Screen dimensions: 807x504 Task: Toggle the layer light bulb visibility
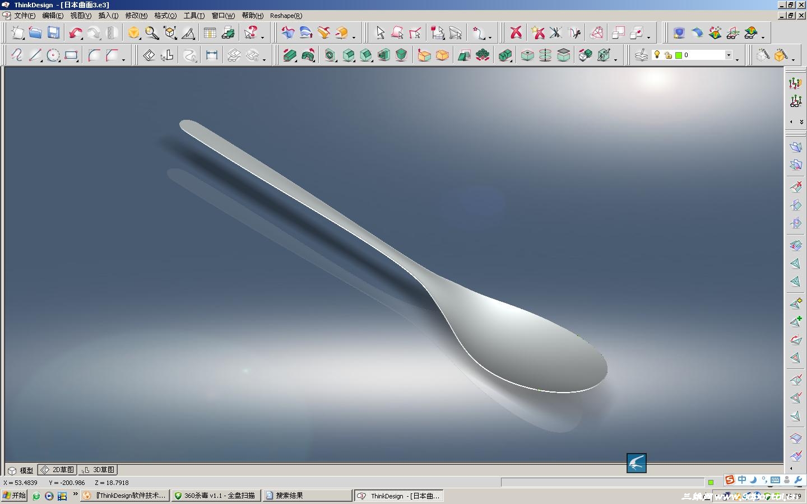pyautogui.click(x=657, y=55)
